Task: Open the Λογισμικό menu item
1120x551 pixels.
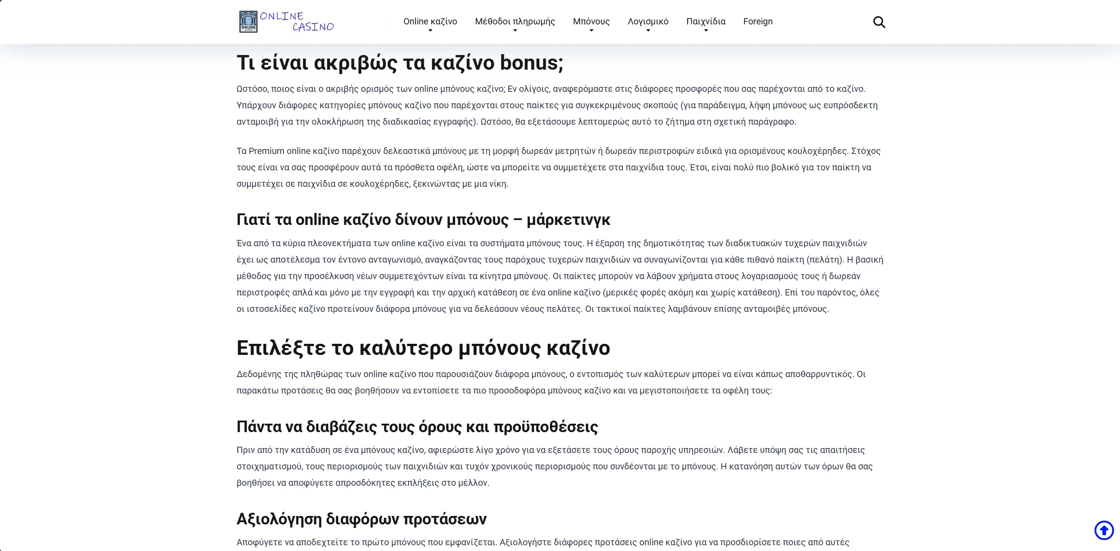Action: [648, 21]
